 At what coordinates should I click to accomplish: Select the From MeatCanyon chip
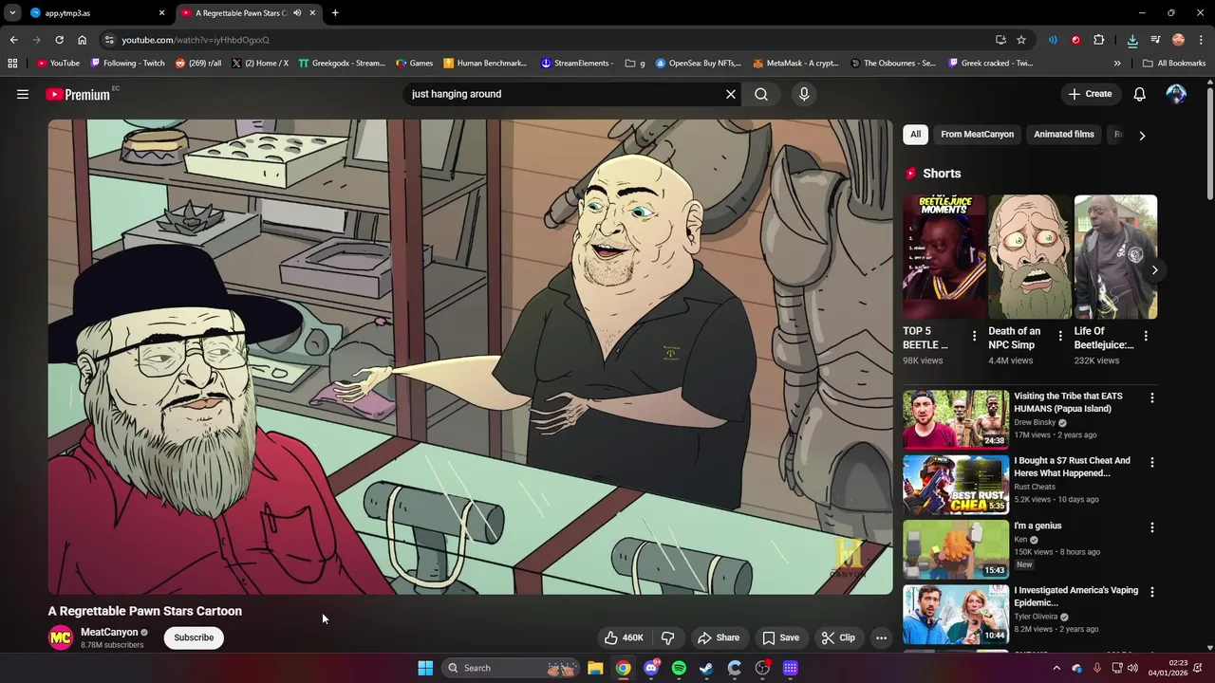tap(977, 135)
